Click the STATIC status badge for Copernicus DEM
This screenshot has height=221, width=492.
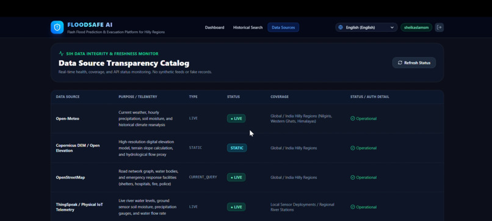pyautogui.click(x=237, y=148)
